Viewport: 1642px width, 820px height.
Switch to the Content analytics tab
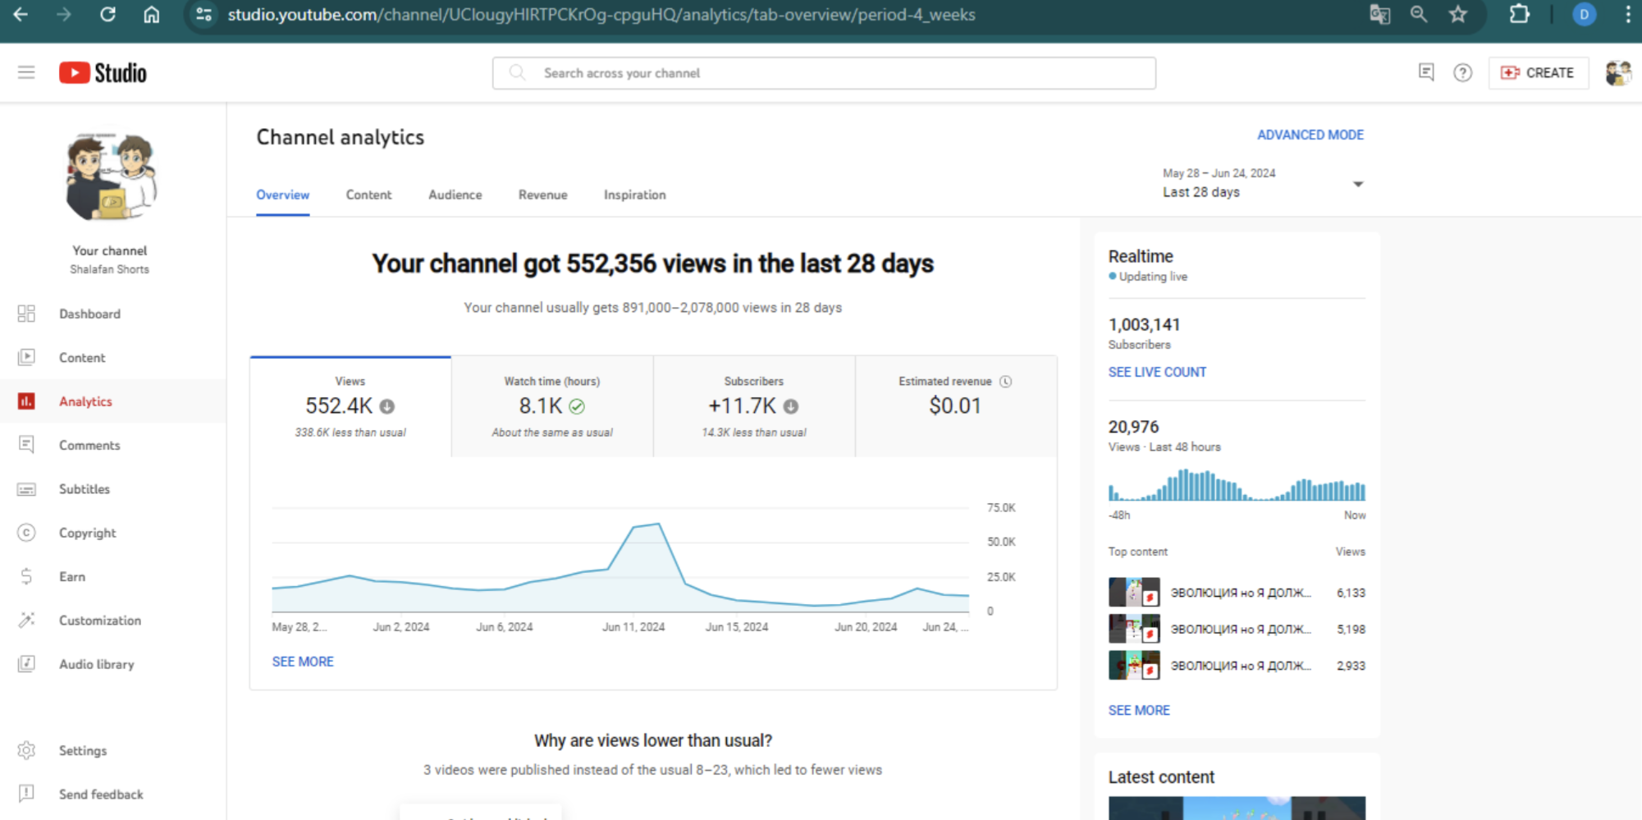click(x=368, y=195)
